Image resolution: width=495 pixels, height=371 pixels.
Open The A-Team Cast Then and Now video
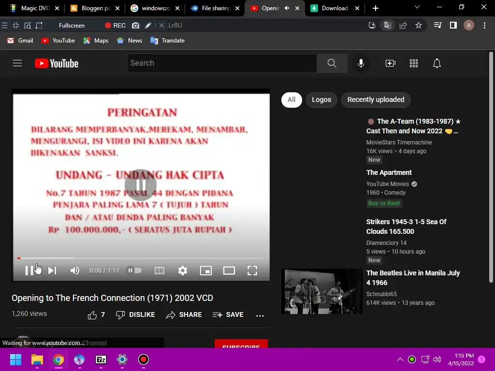413,126
